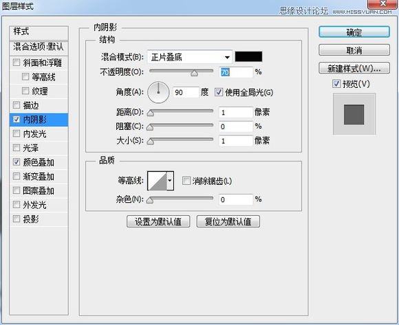Confirm with the 确定 button
The image size is (399, 325).
point(354,32)
